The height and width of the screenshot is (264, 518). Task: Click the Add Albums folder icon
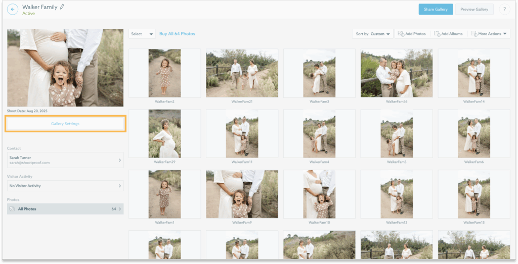(x=437, y=34)
